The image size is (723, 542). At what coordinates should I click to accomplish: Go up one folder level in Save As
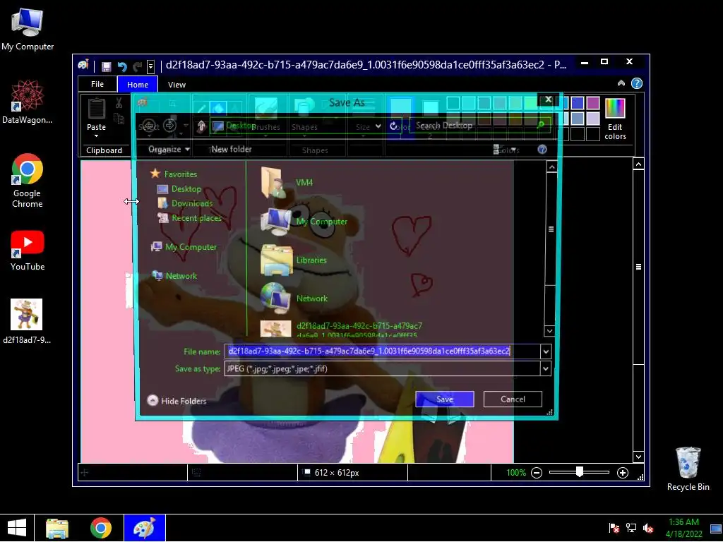[201, 126]
